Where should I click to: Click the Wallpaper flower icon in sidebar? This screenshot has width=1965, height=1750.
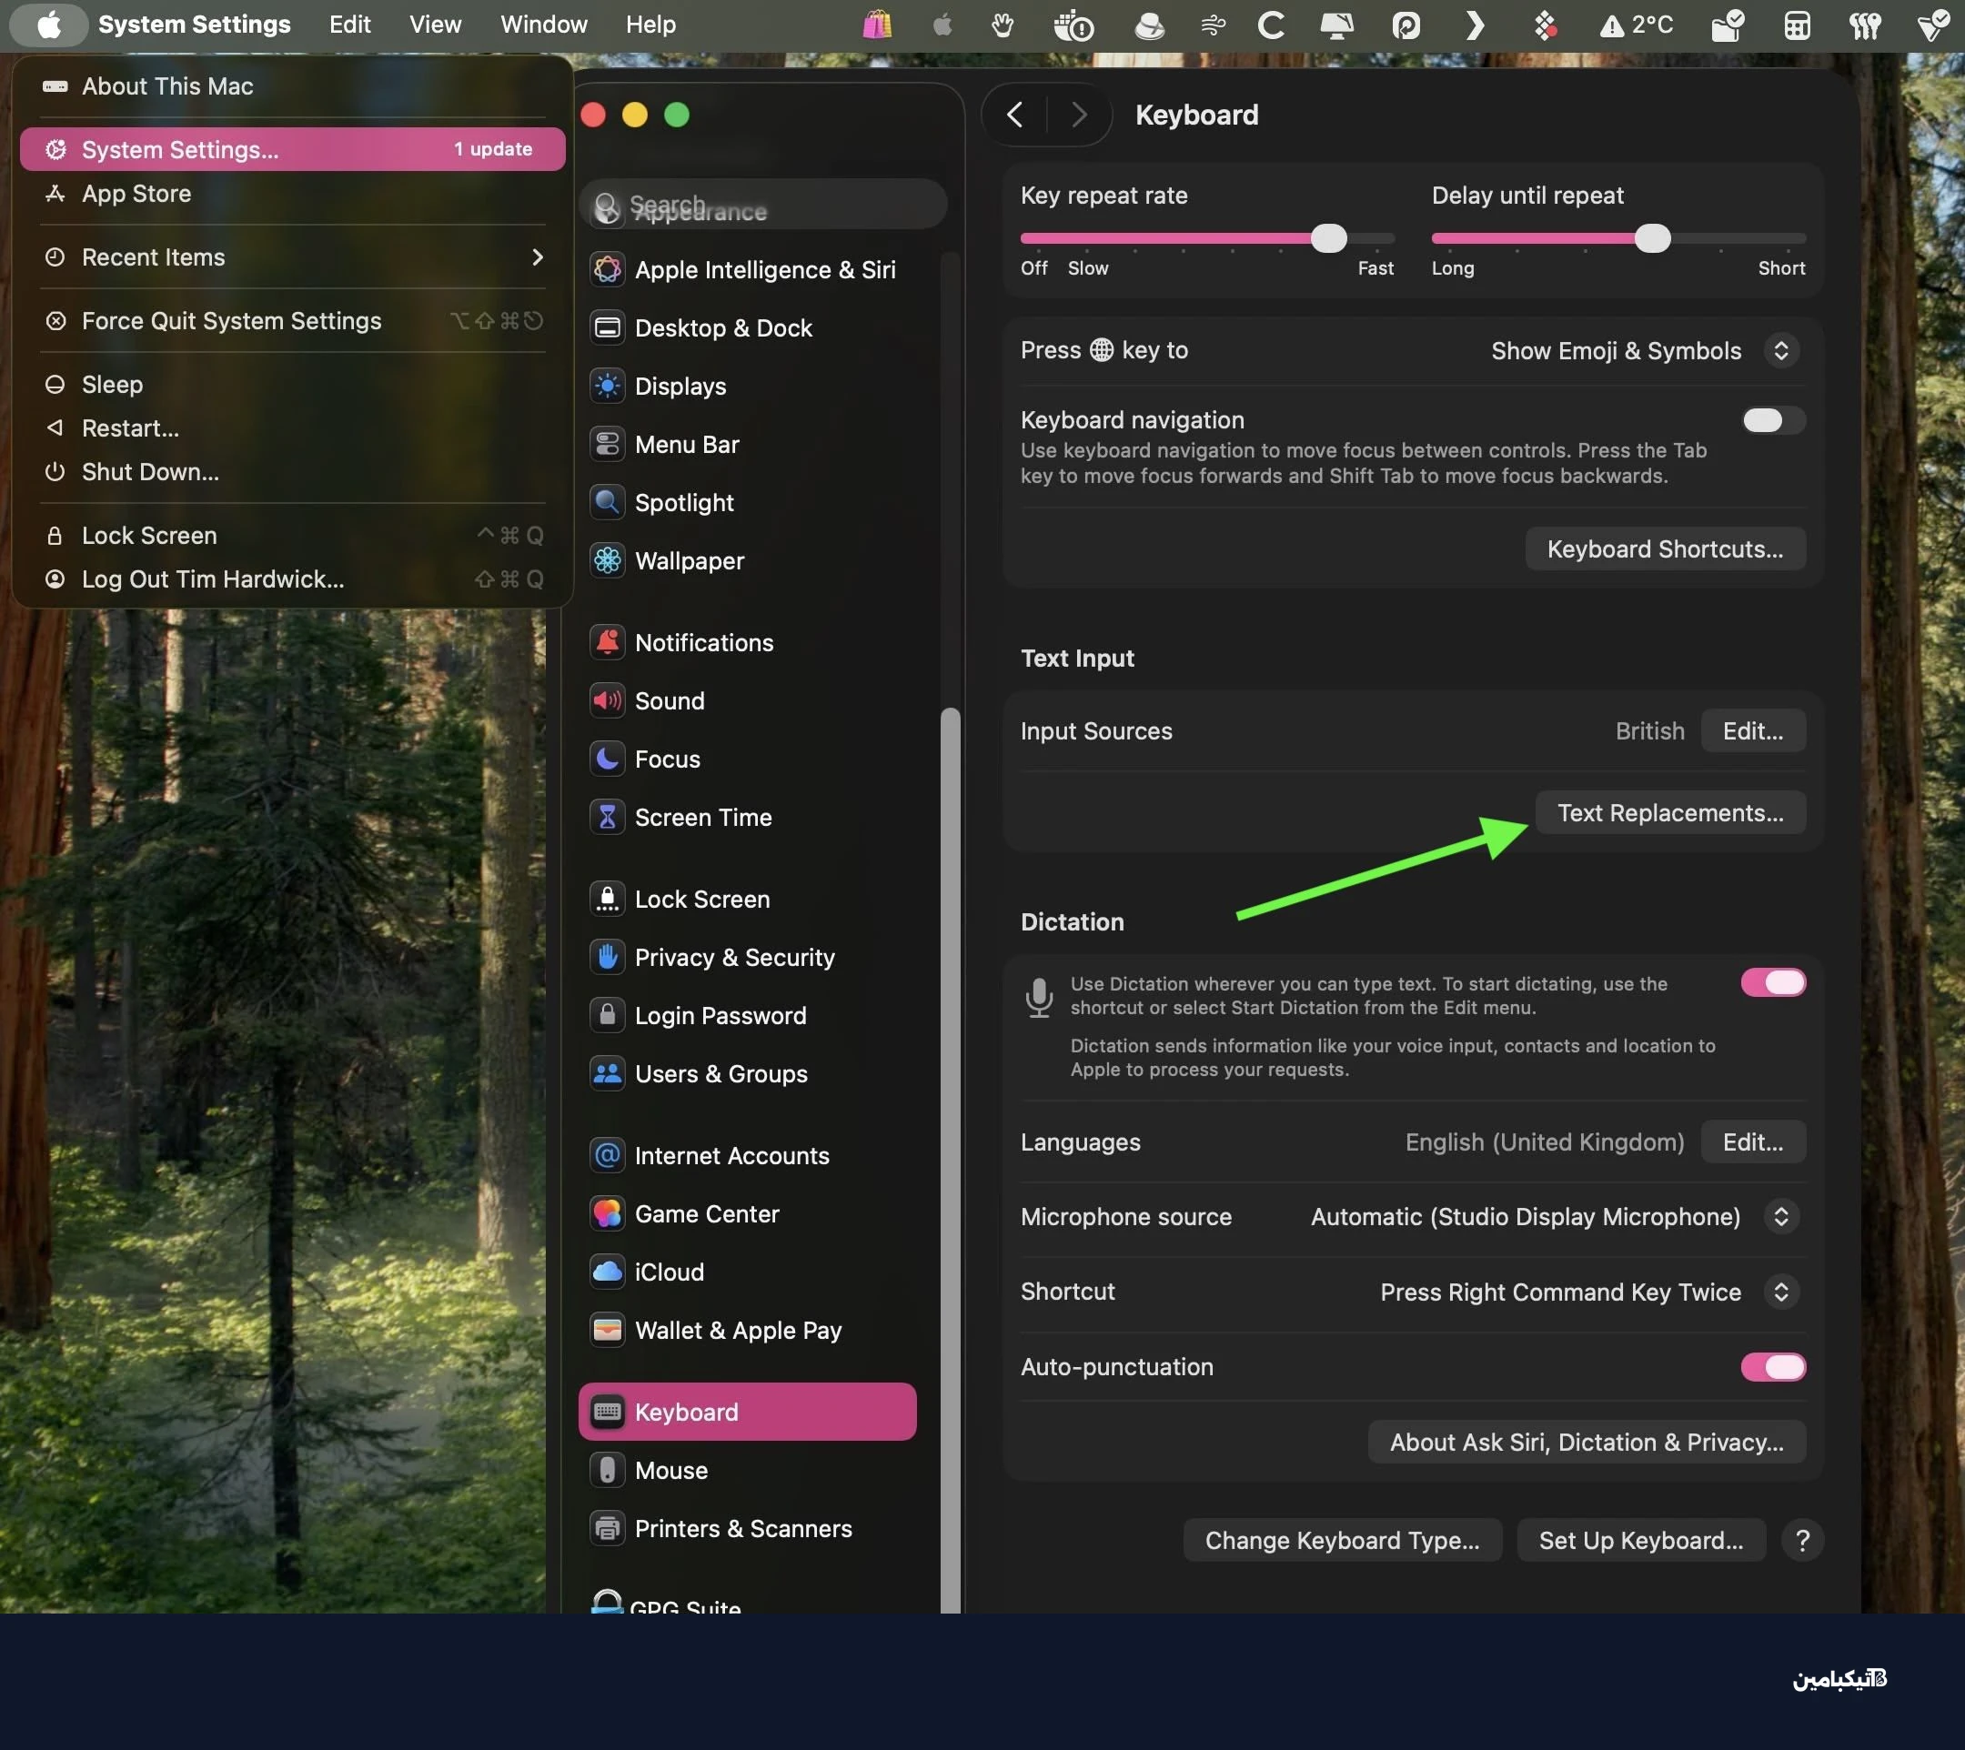[x=607, y=560]
